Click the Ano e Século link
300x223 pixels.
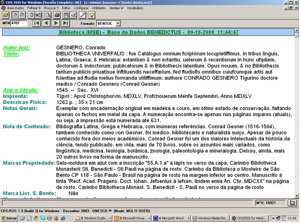point(21,90)
